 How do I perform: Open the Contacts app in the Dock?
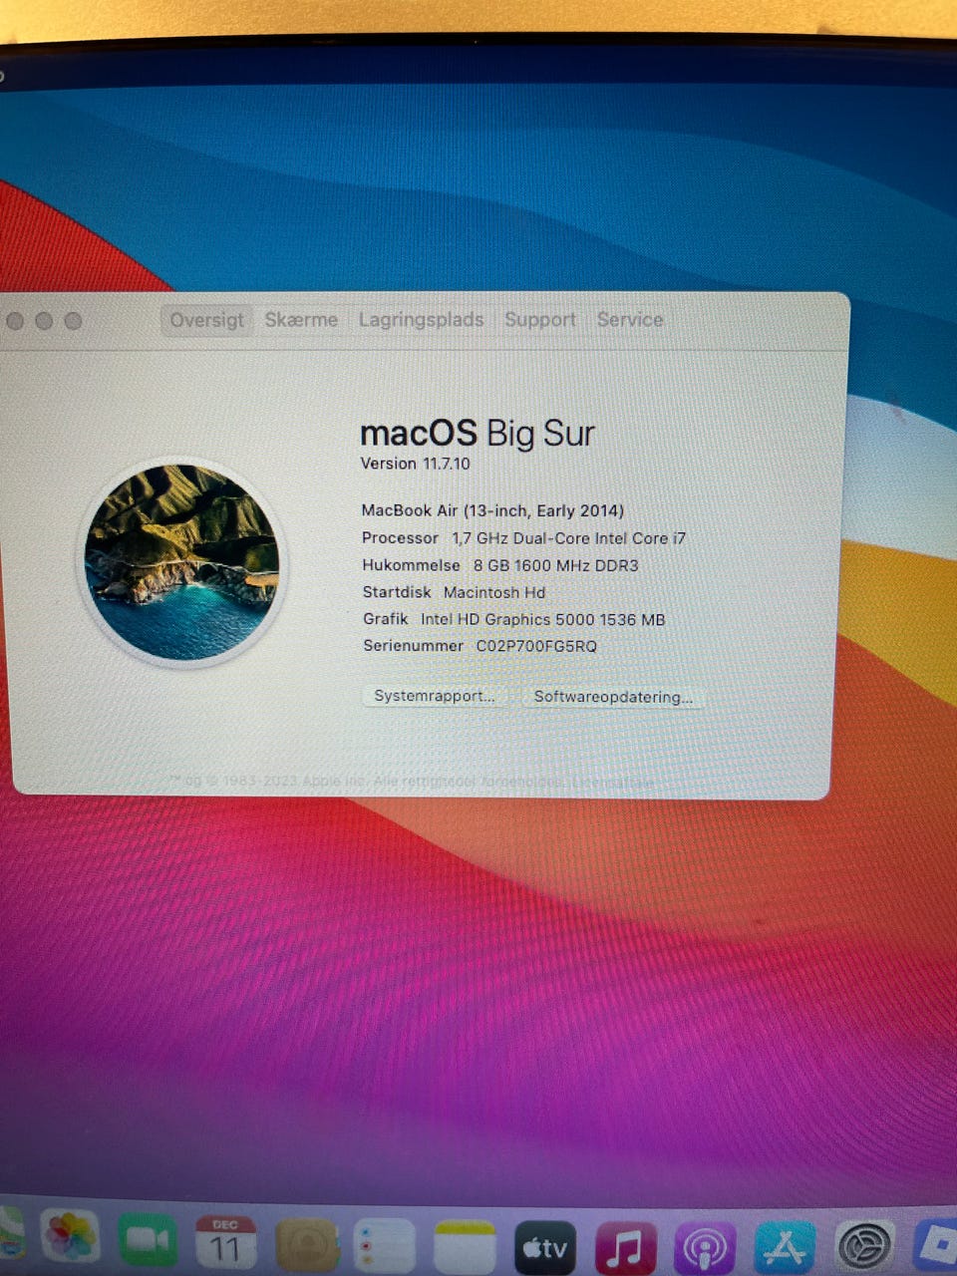click(x=306, y=1245)
